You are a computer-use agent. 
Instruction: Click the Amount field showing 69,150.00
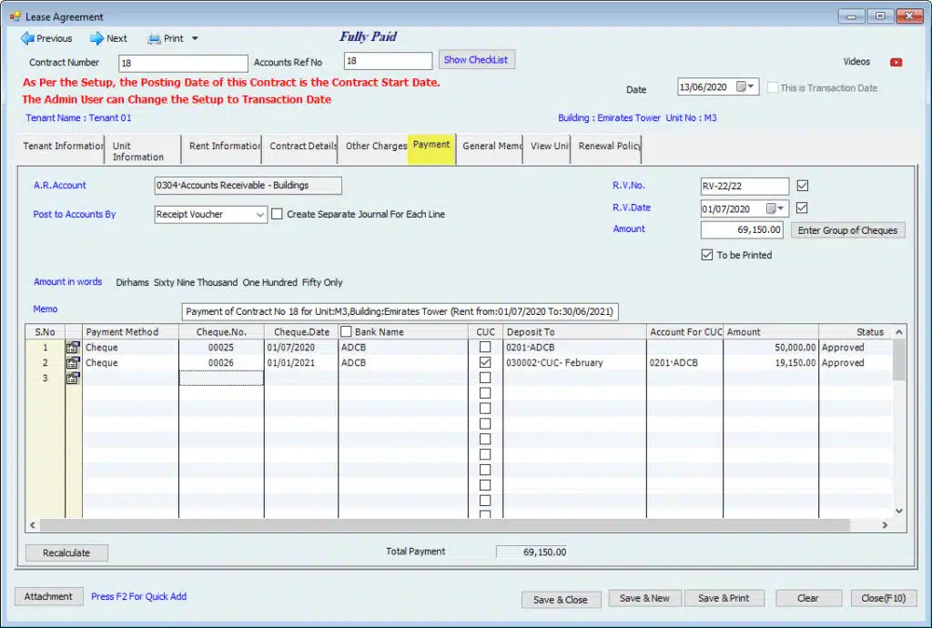742,230
